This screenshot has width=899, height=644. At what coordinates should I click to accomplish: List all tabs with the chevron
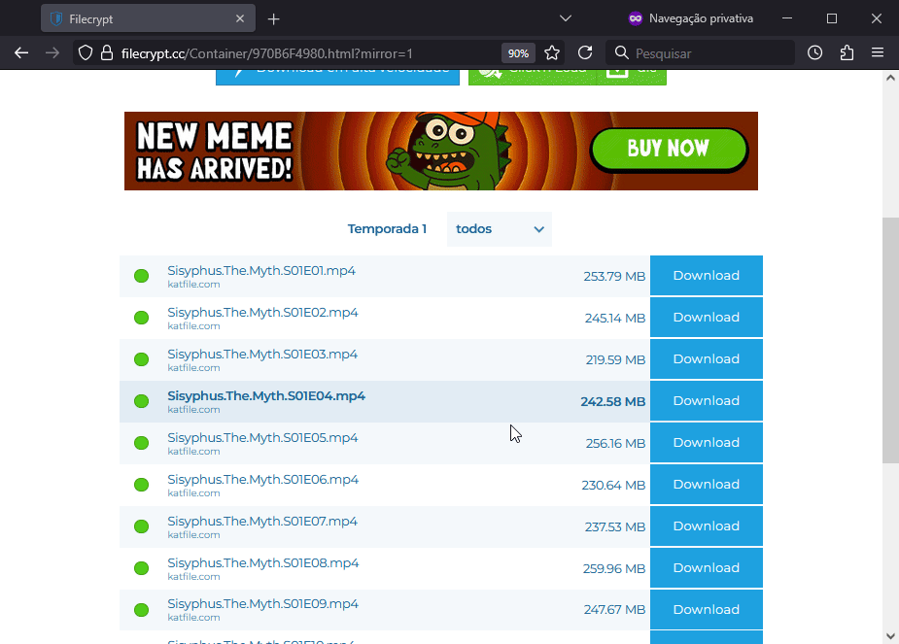point(566,18)
